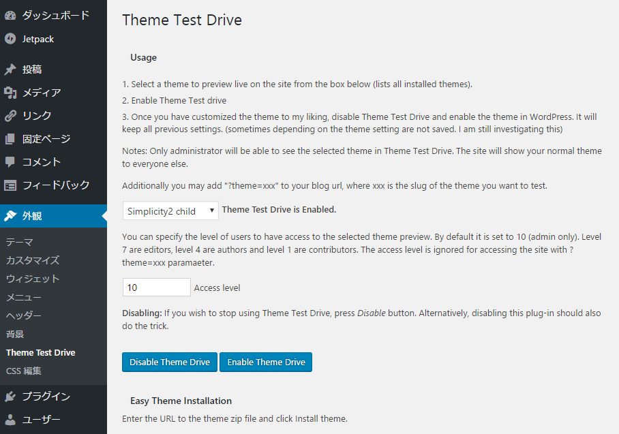Click the Jetpack logo icon
The image size is (619, 434).
pyautogui.click(x=10, y=39)
